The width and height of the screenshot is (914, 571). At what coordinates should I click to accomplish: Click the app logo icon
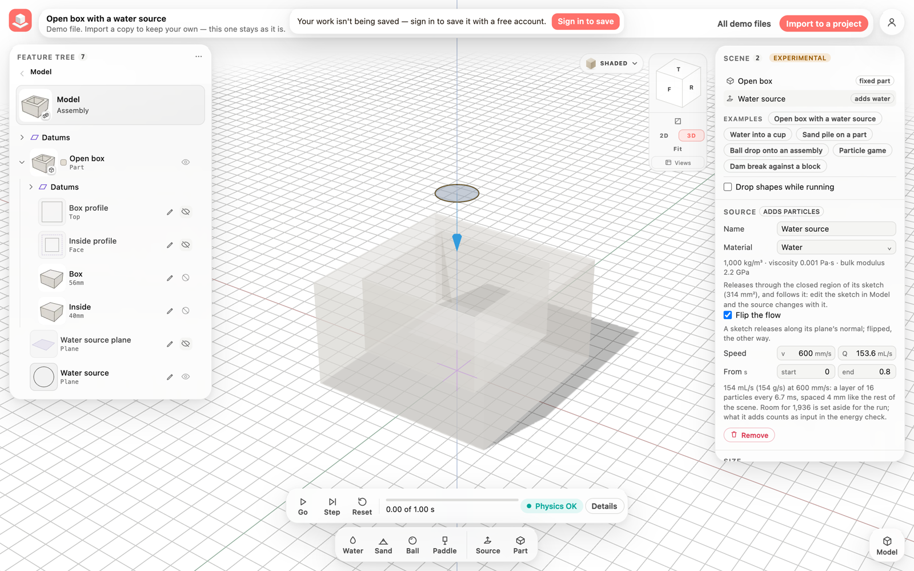point(21,21)
